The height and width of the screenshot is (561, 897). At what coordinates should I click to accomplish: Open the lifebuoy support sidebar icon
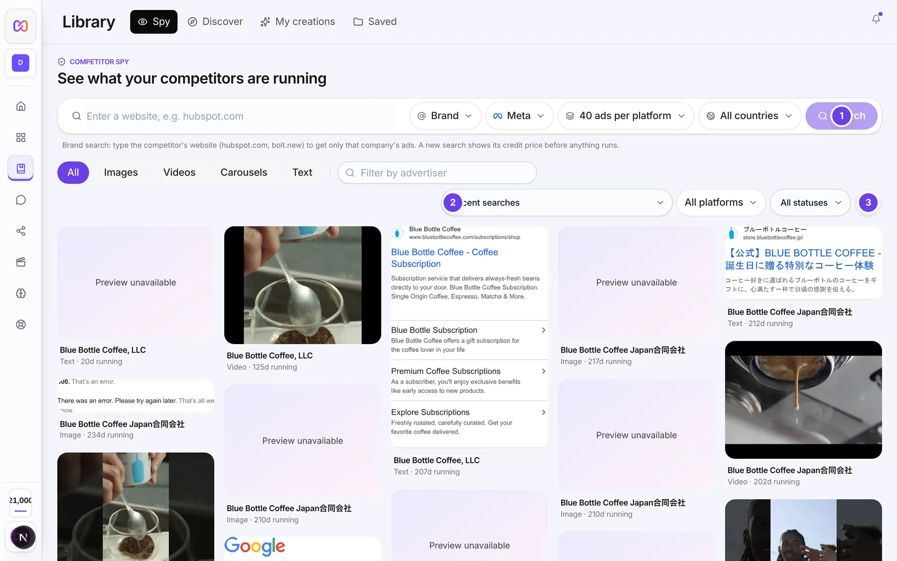click(20, 325)
